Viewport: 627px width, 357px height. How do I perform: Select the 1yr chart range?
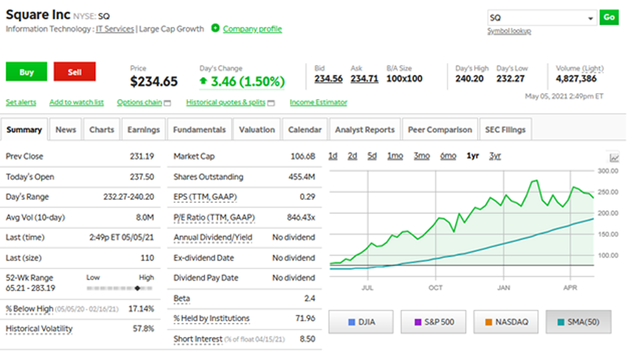472,156
